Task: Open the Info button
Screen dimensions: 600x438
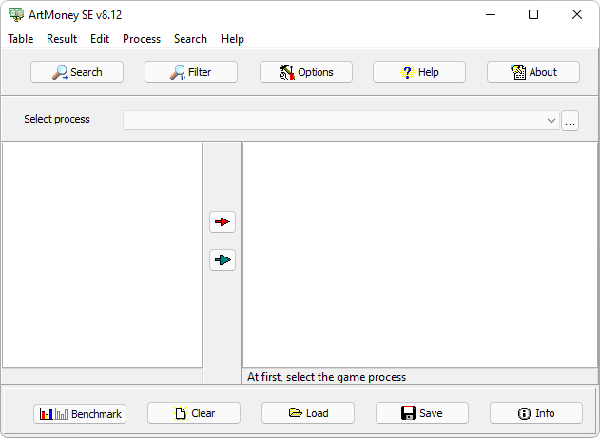Action: click(536, 412)
